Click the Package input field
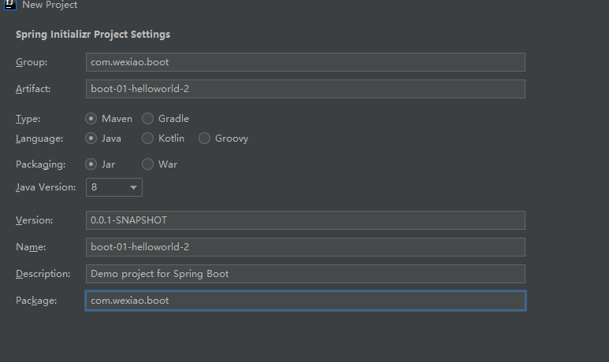Viewport: 609px width, 362px height. click(x=305, y=301)
